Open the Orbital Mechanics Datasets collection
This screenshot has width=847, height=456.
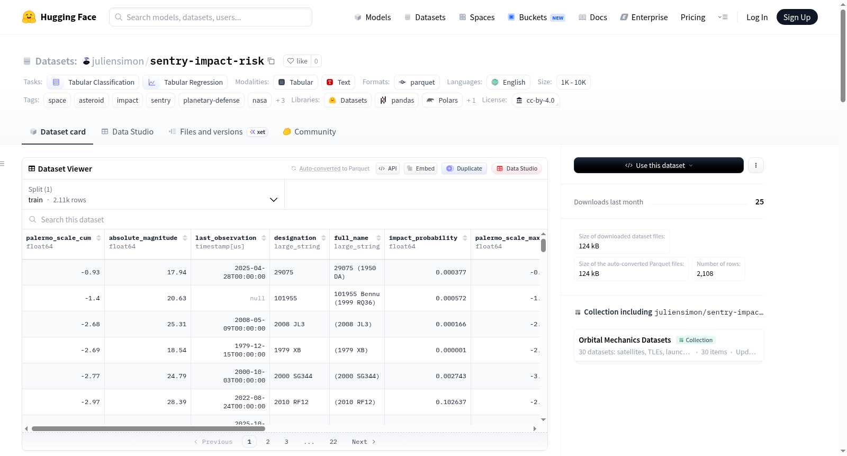(669, 345)
